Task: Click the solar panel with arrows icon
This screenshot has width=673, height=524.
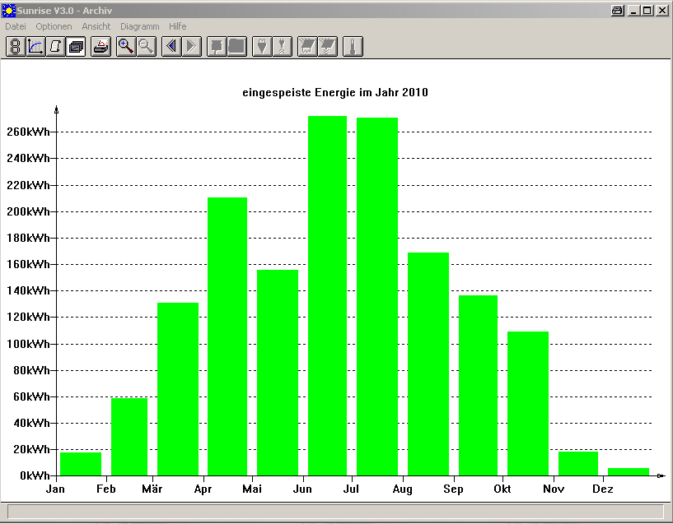Action: tap(328, 46)
